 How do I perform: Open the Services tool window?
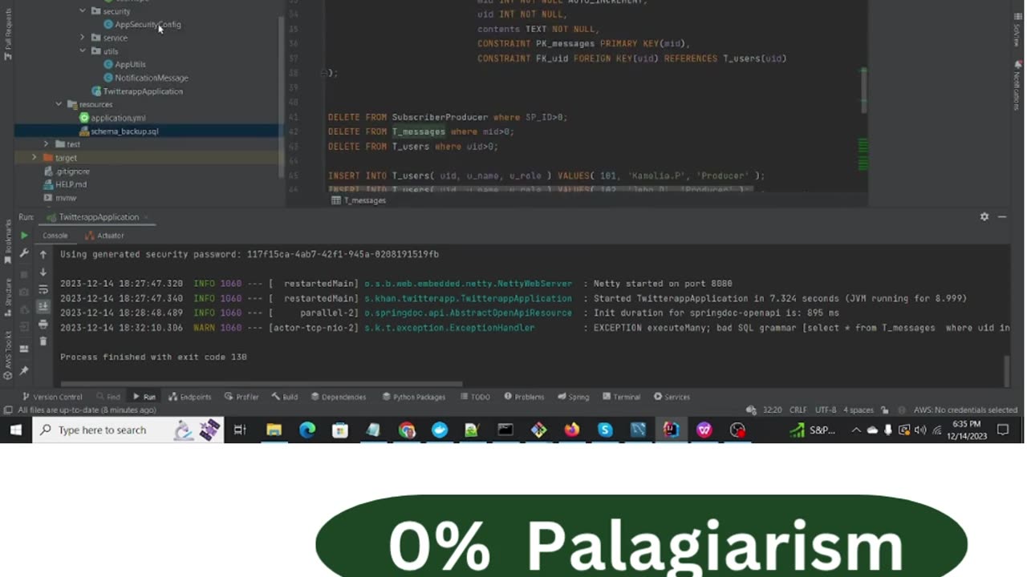[x=672, y=397]
